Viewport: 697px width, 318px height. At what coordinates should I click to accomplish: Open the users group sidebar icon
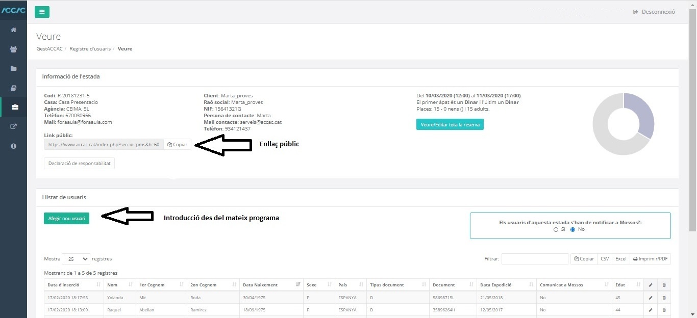[13, 49]
